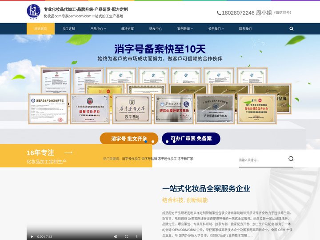Viewport: 320px width, 240px height.
Task: Open video more options menu
Action: coord(137,236)
